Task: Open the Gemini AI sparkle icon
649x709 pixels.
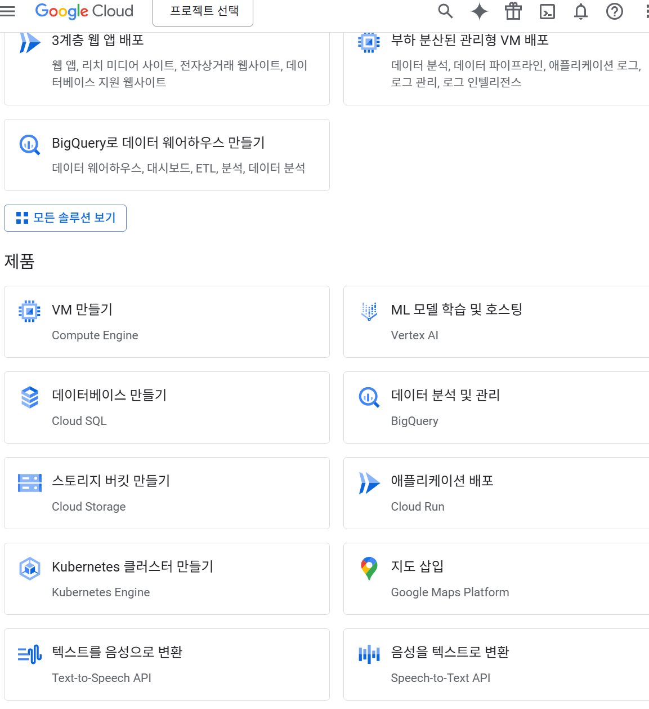Action: pos(480,11)
